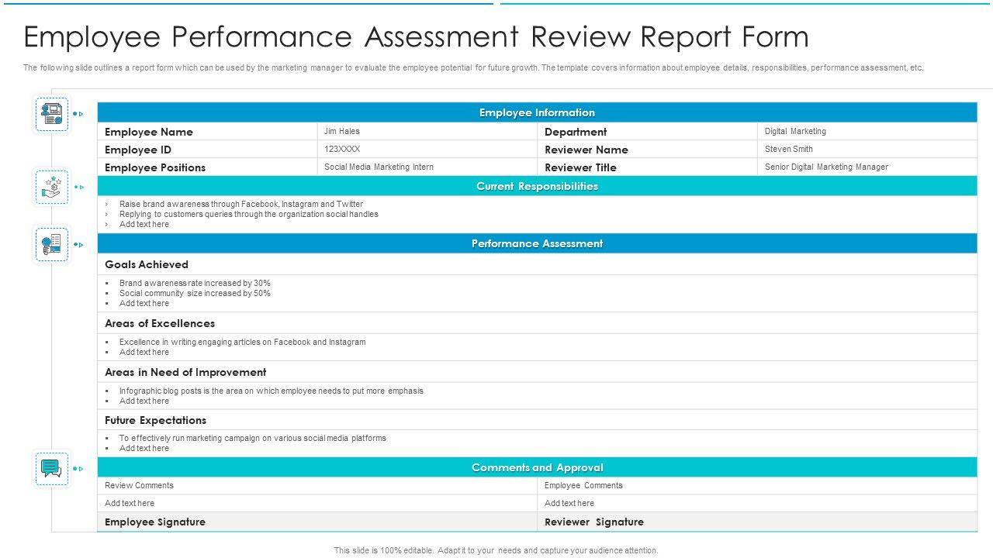Click 'Social community size increased by 50%' bullet

195,293
